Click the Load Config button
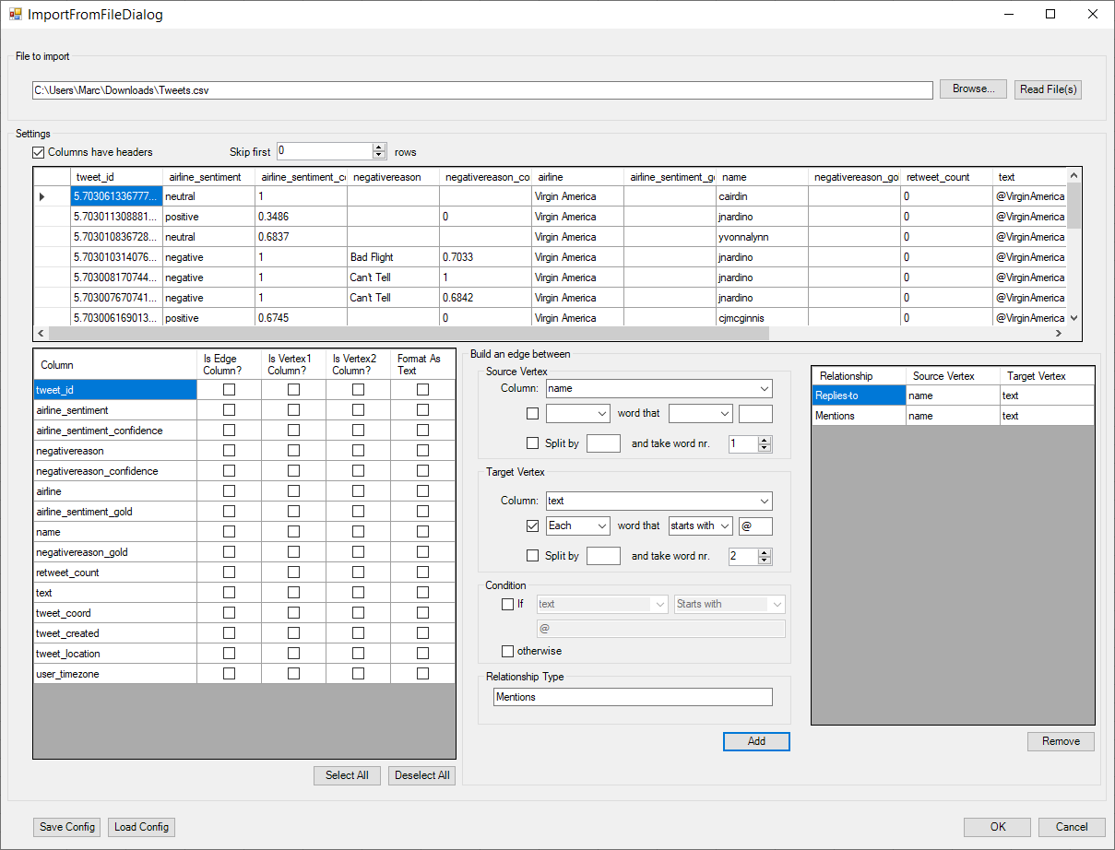Viewport: 1115px width, 850px height. [141, 827]
